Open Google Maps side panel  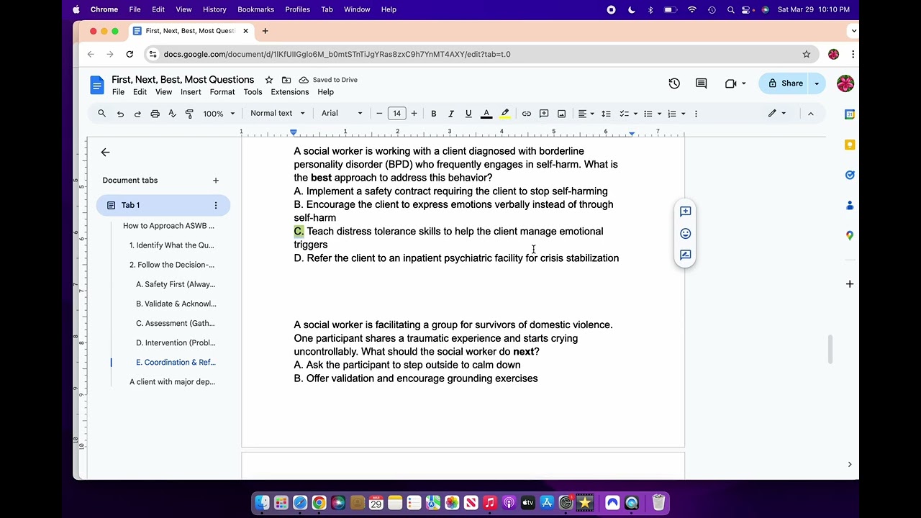[850, 235]
